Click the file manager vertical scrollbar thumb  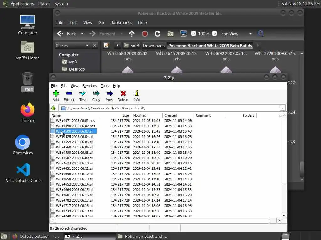pos(302,169)
